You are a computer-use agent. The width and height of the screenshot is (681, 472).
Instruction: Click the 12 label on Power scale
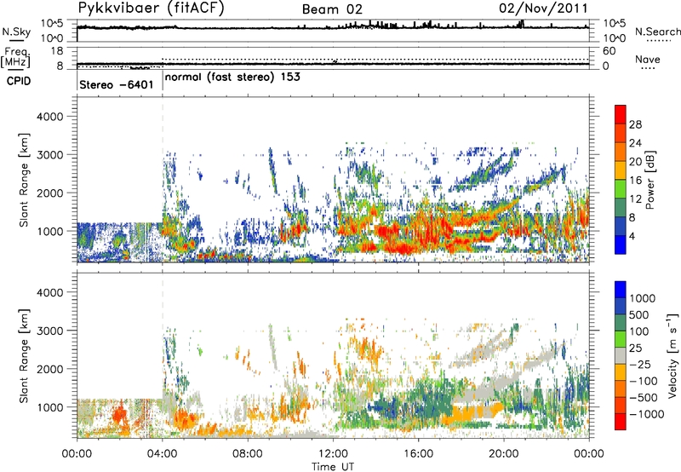(x=635, y=199)
